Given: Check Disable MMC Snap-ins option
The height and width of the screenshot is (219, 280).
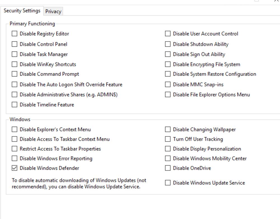Looking at the screenshot, I should point(168,85).
